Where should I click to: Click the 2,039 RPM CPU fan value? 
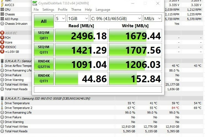(x=172, y=10)
